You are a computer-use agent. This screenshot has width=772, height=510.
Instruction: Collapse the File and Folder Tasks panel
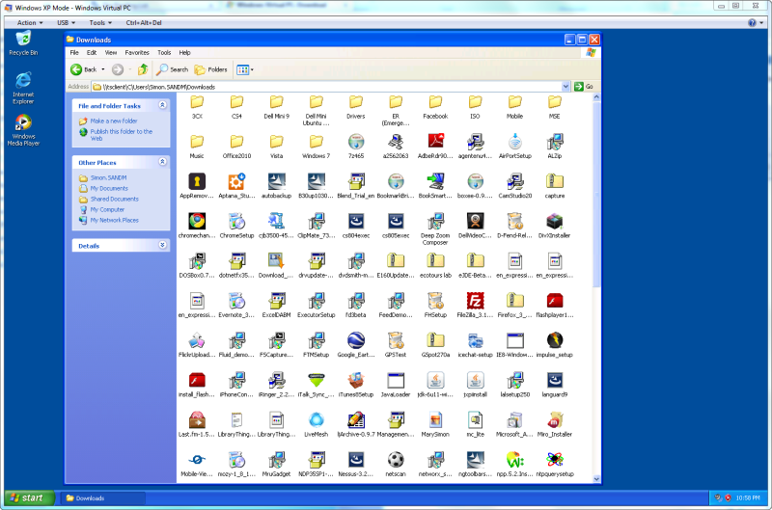click(162, 105)
